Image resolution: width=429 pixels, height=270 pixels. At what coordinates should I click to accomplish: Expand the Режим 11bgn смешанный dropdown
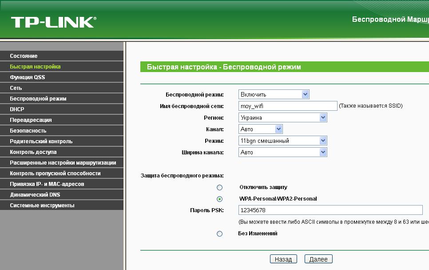(x=282, y=141)
